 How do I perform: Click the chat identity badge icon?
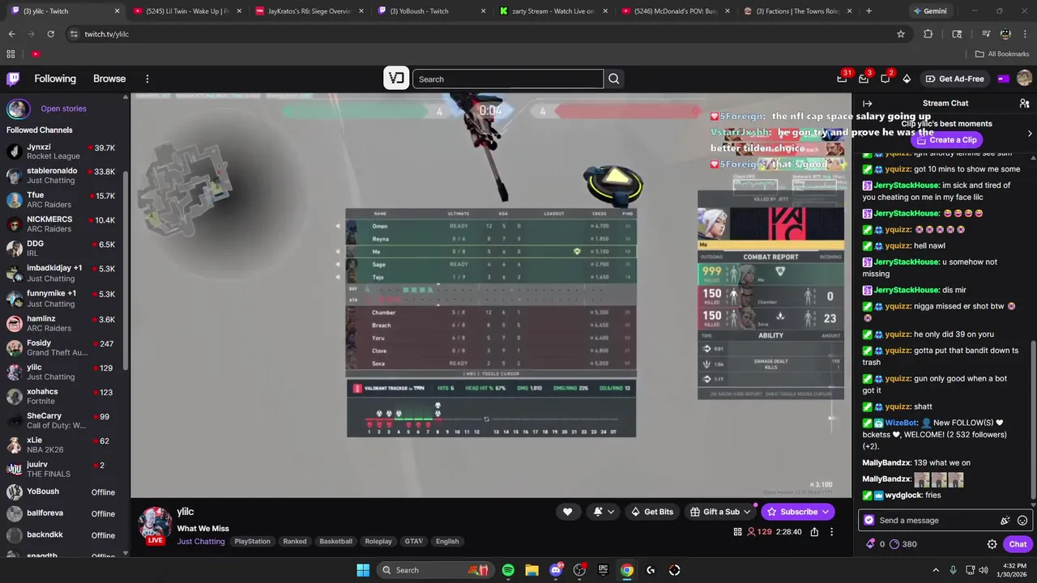pyautogui.click(x=869, y=521)
